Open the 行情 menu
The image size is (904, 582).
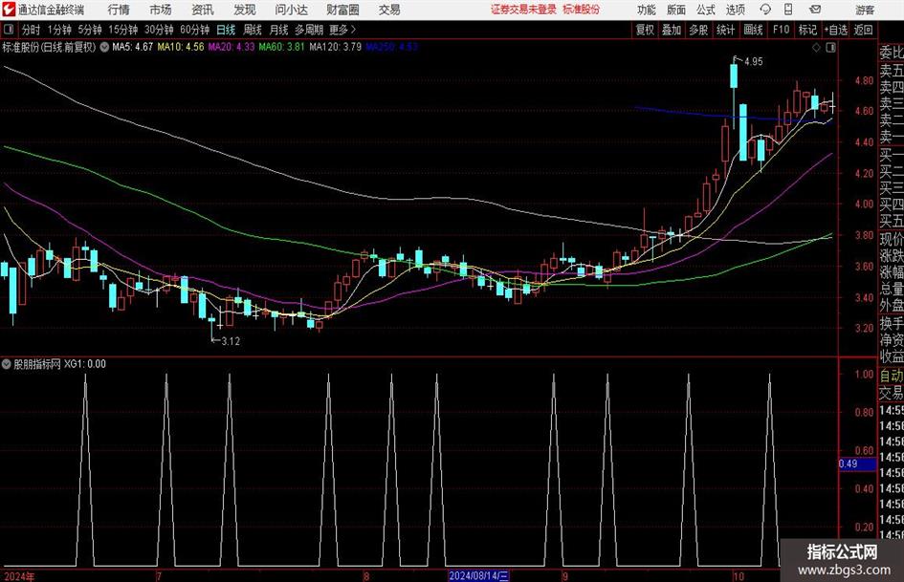coord(119,10)
